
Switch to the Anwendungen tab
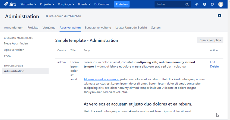pos(14,27)
